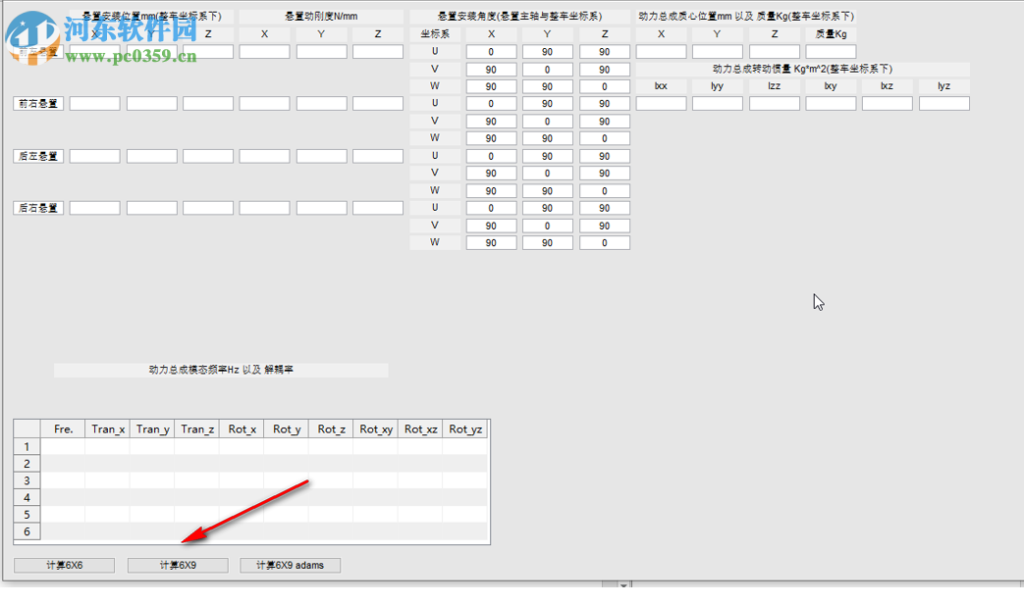Image resolution: width=1024 pixels, height=604 pixels.
Task: Focus powertrain center-of-mass Z field
Action: point(774,52)
